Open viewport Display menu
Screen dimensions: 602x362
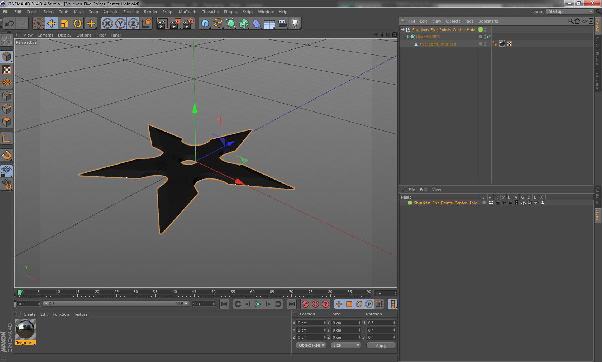[x=64, y=35]
